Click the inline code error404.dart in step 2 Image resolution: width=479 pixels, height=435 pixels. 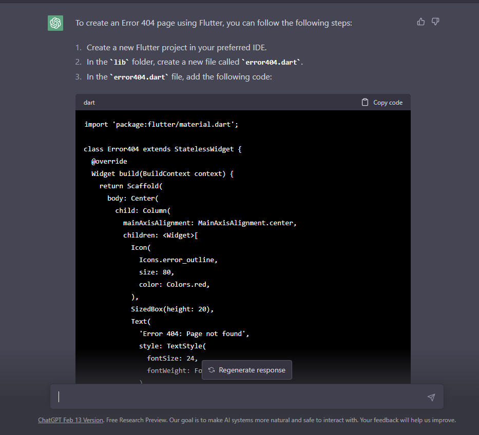tap(271, 62)
